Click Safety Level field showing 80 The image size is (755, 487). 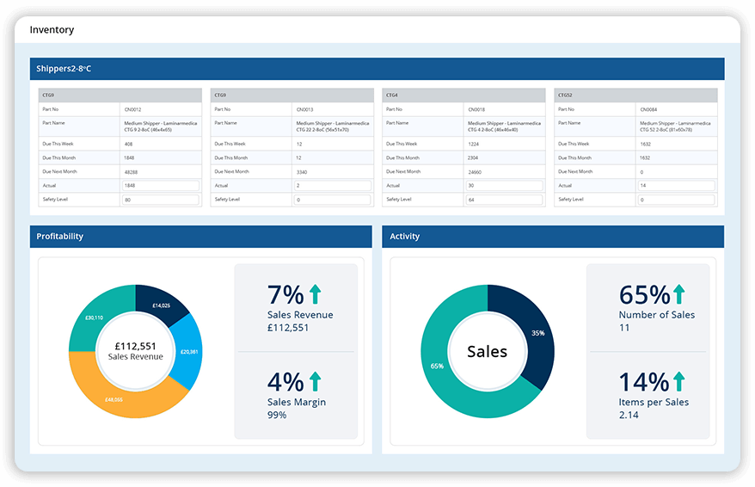coord(160,200)
